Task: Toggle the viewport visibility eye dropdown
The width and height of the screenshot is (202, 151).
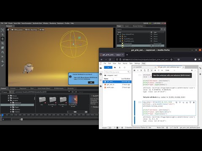Action: [42, 30]
